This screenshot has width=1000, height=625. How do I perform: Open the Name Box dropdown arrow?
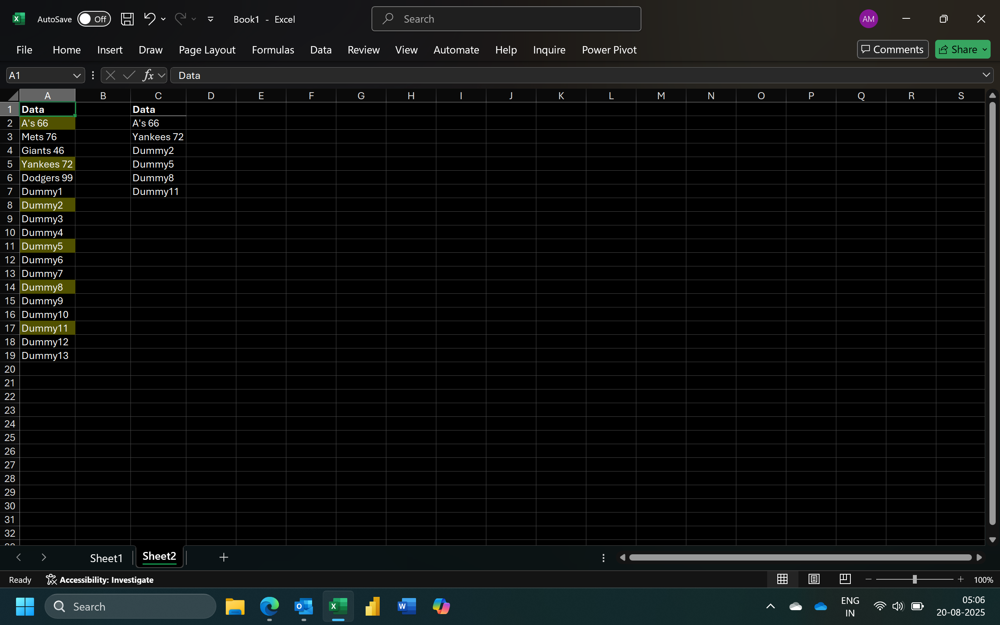pyautogui.click(x=77, y=75)
